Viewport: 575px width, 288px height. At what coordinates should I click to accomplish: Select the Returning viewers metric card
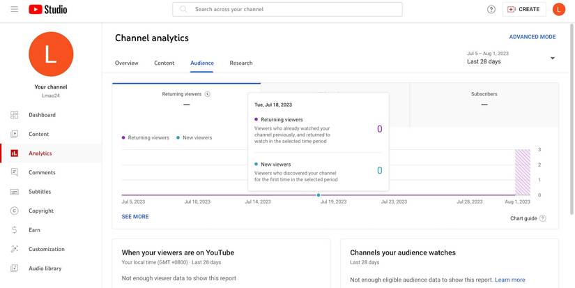186,105
